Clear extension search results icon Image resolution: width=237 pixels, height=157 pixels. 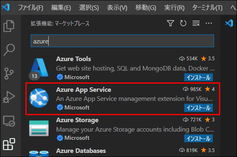tap(196, 23)
